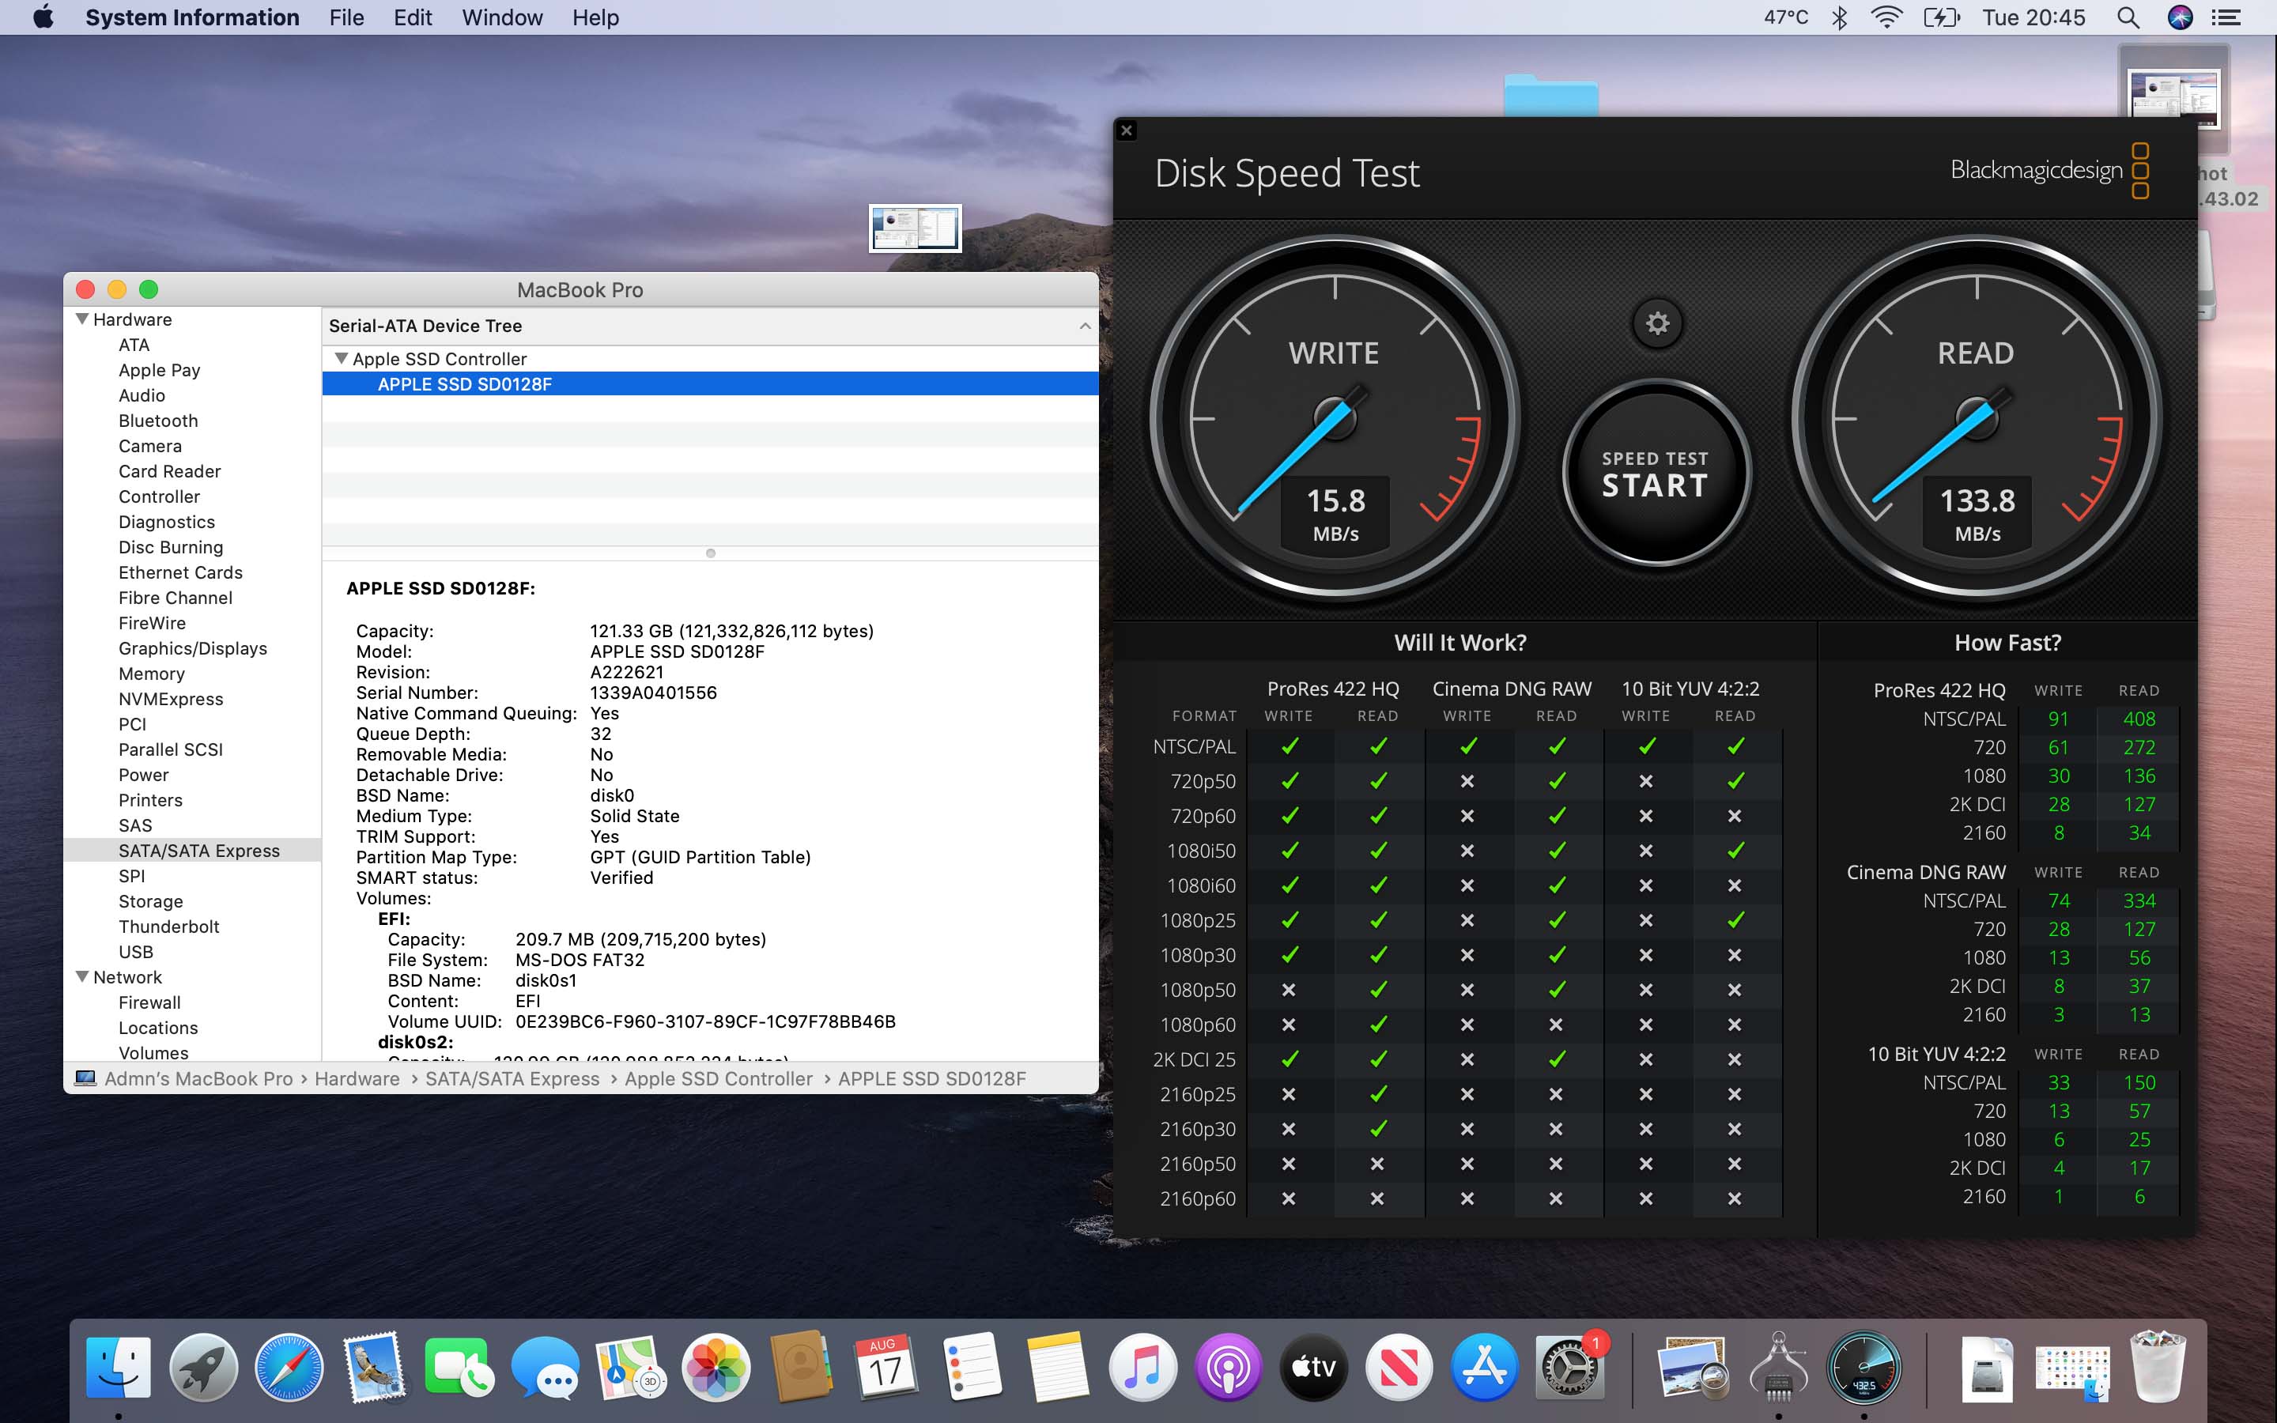Open the App Store from Dock
Screen dimensions: 2277x1423
[x=1484, y=1367]
